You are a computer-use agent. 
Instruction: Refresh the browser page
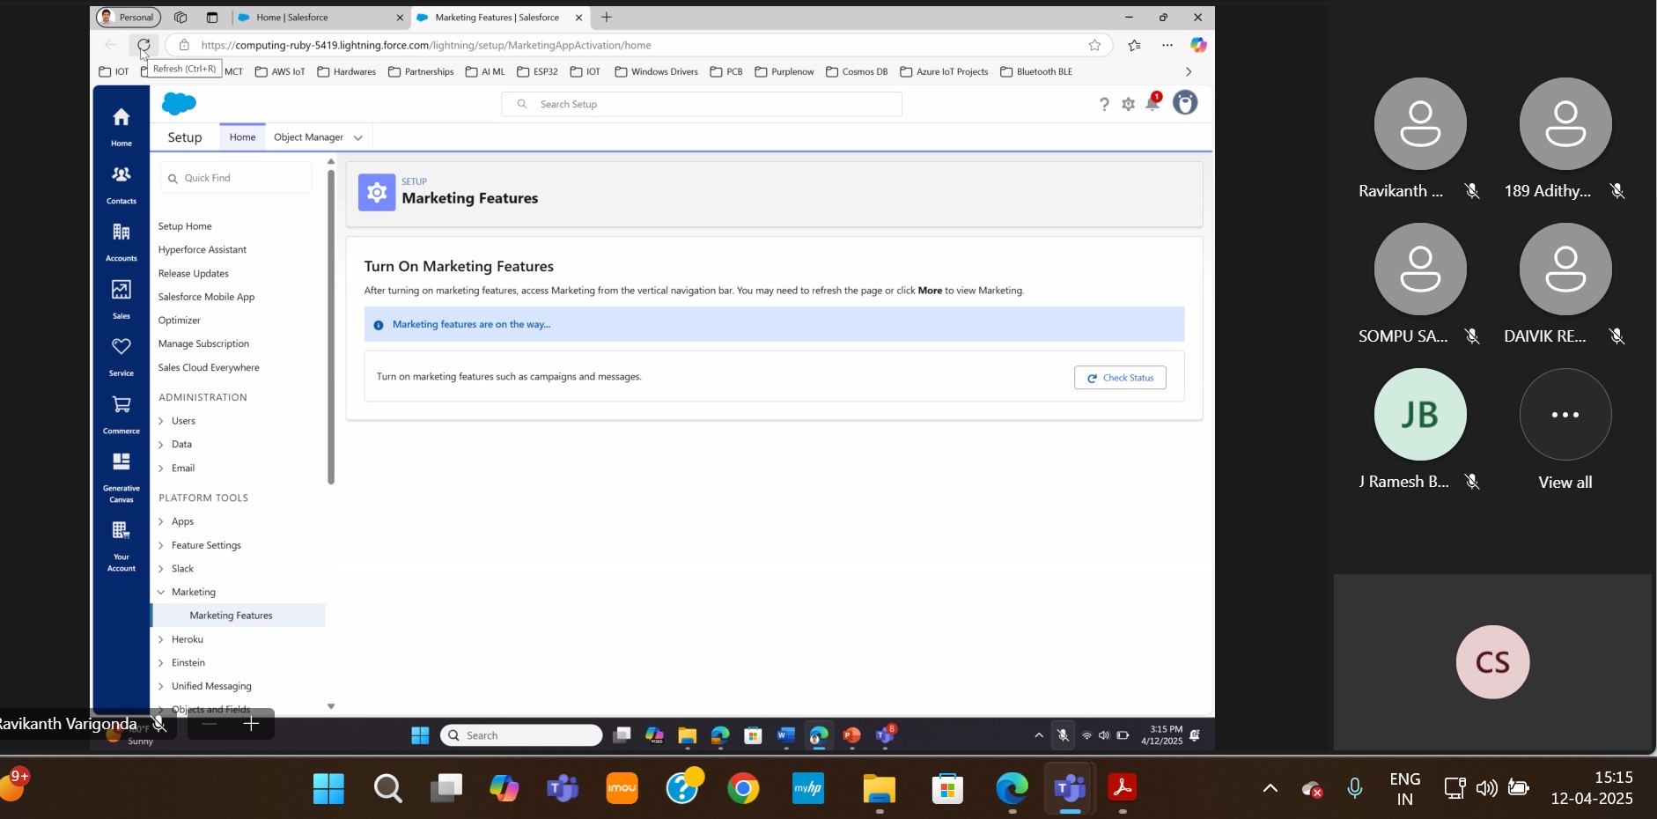[144, 45]
